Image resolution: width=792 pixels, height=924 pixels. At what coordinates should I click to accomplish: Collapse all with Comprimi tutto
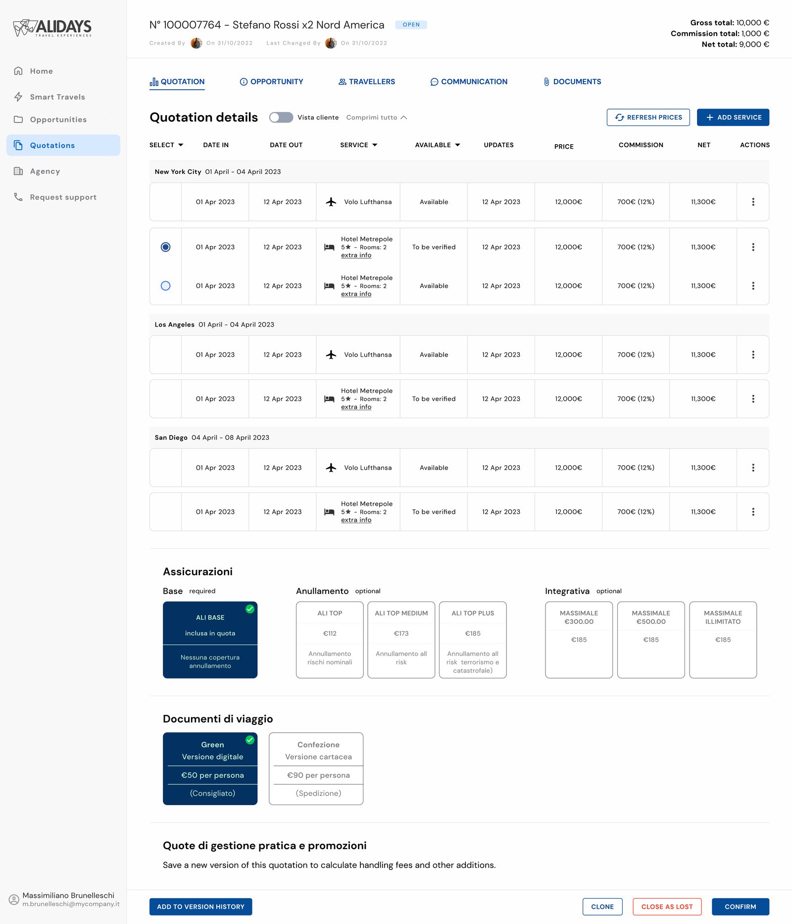pyautogui.click(x=376, y=117)
